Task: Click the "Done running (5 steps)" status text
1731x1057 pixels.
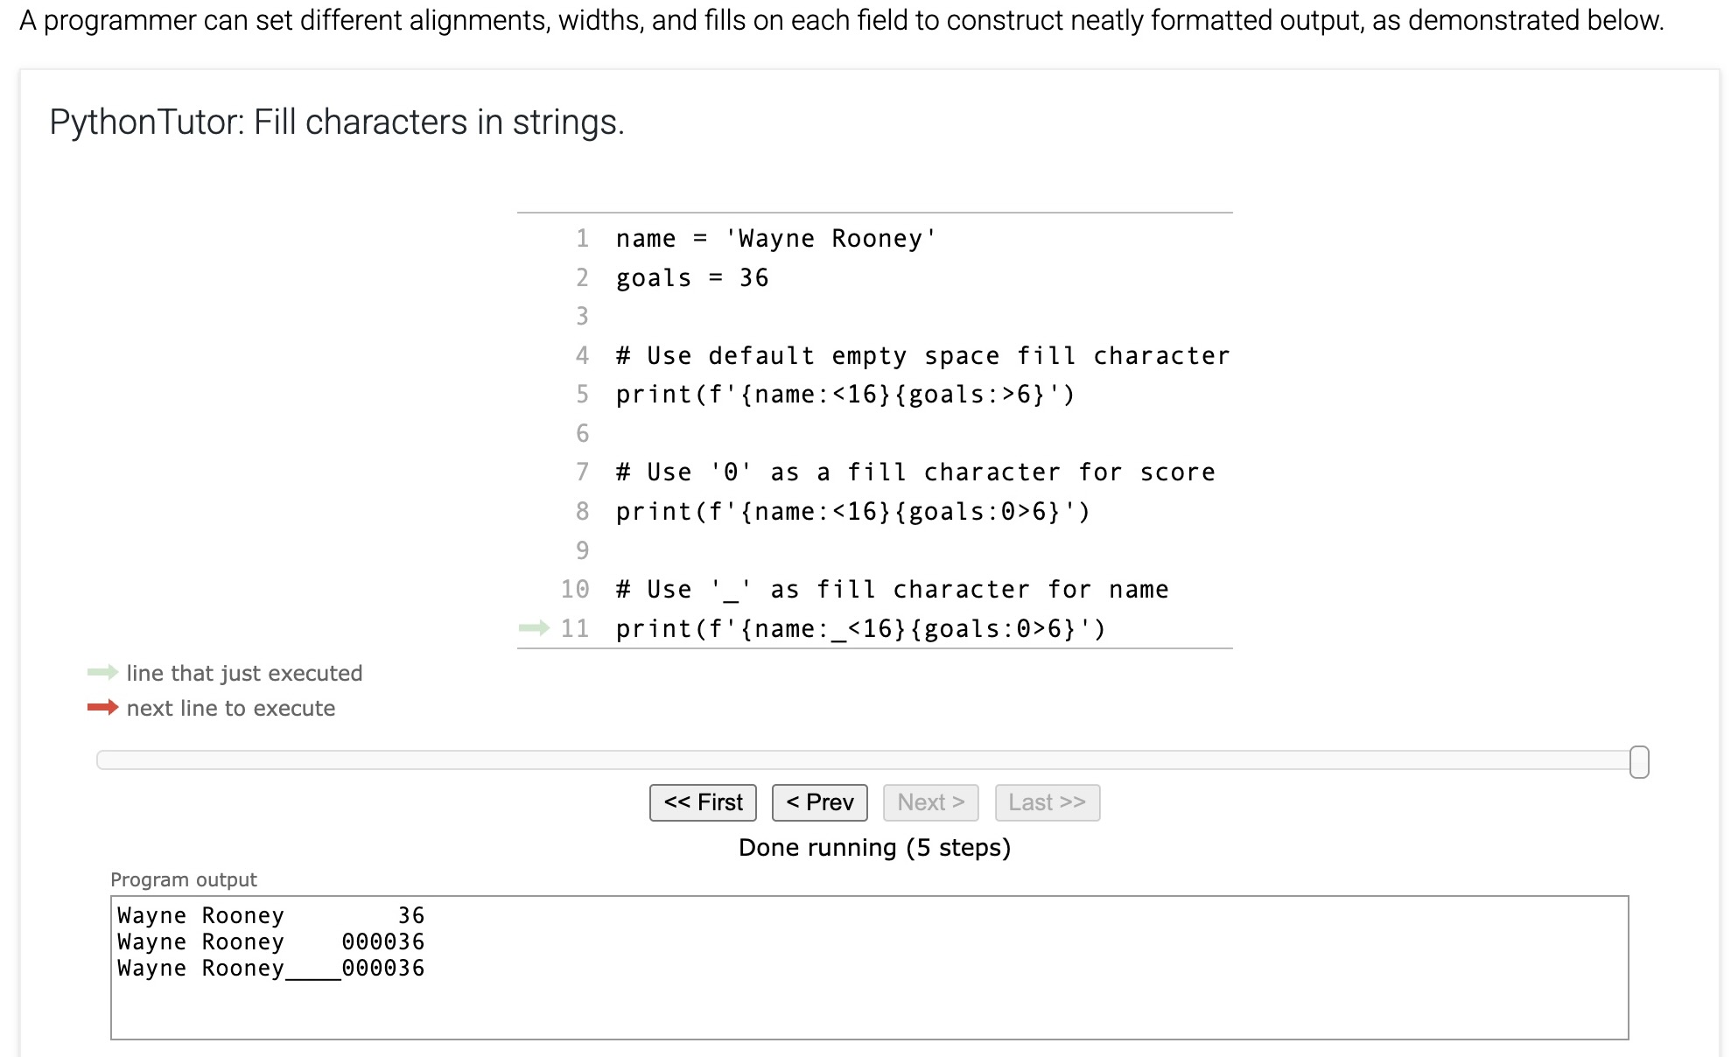Action: [874, 847]
